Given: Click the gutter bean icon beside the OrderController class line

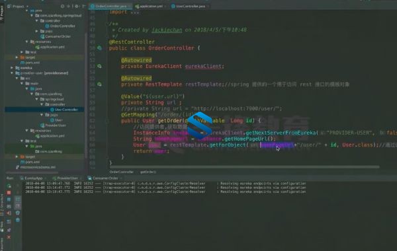Looking at the screenshot, I should [x=99, y=48].
